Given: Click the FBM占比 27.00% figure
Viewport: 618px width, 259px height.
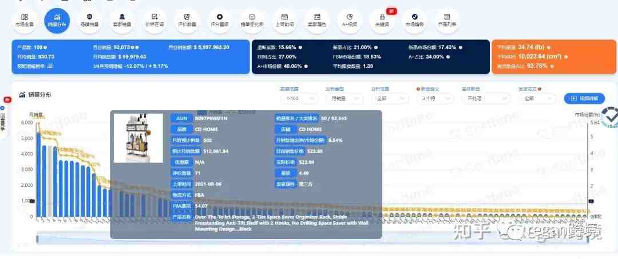Looking at the screenshot, I should coord(288,57).
